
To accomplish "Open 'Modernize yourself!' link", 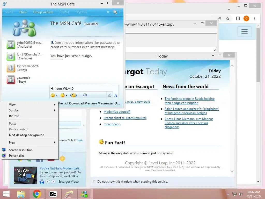I will pyautogui.click(x=117, y=112).
